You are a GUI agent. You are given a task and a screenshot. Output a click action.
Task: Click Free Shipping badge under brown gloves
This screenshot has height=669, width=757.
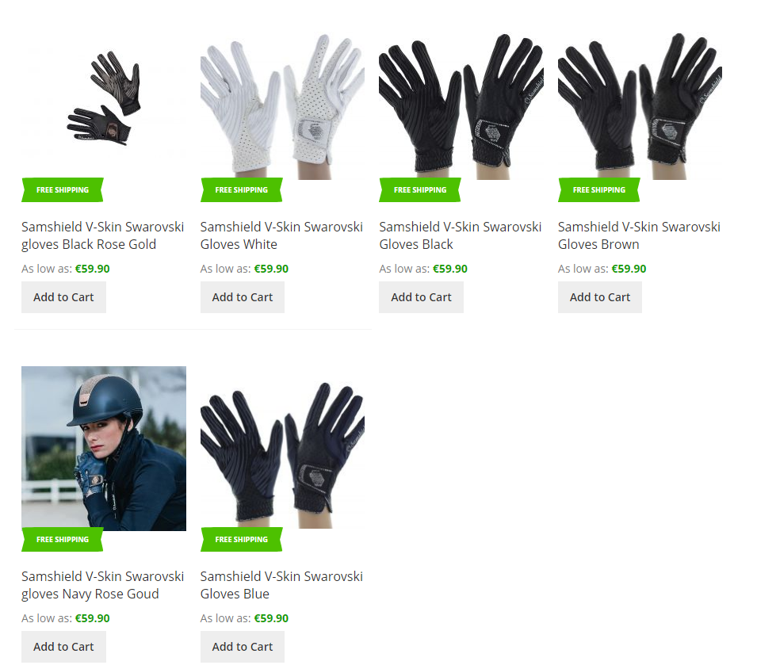pos(599,189)
